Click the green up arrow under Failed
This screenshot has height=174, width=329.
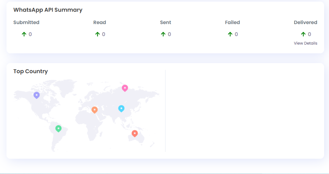pyautogui.click(x=230, y=34)
